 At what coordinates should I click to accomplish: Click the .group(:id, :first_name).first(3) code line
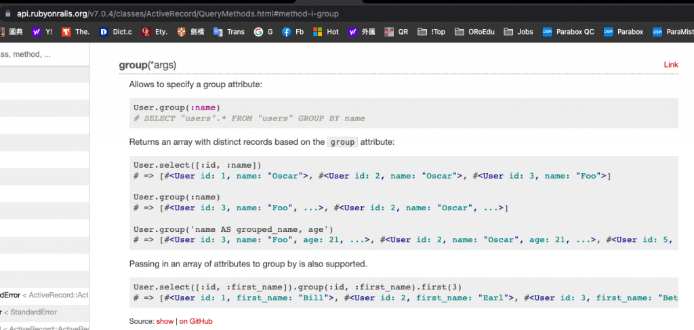298,287
